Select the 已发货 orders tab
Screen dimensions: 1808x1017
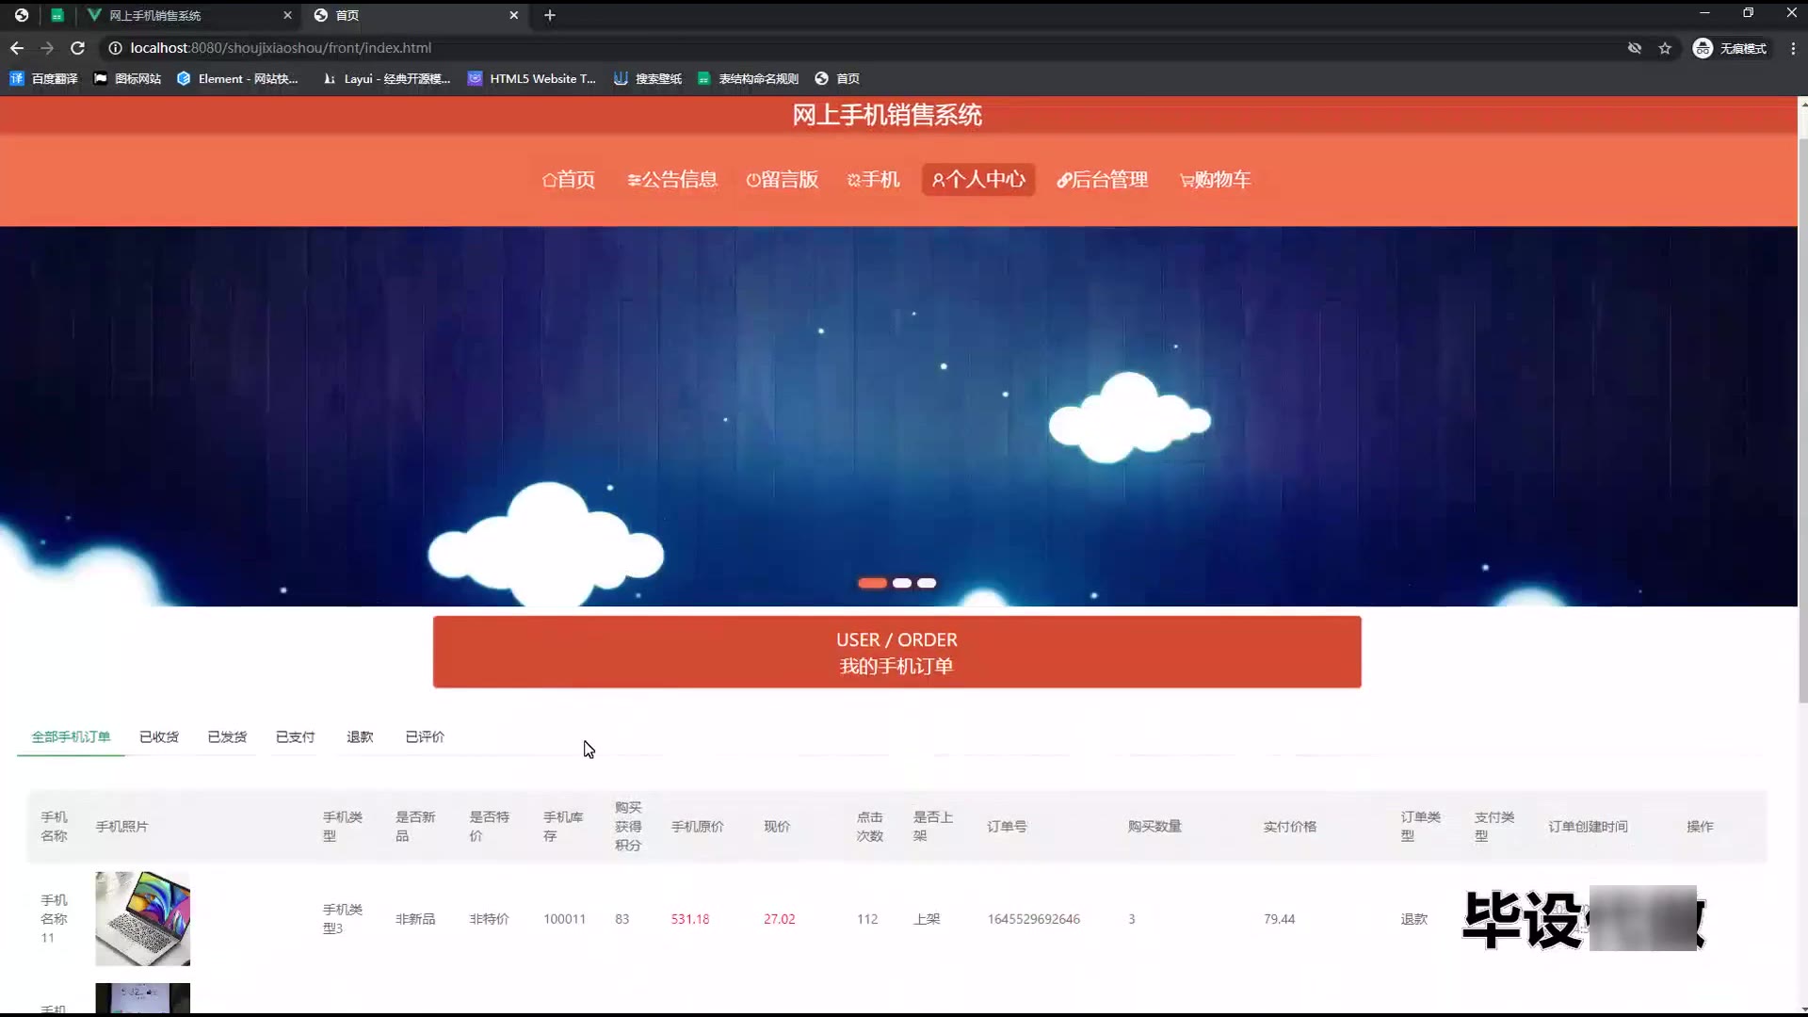(x=227, y=737)
